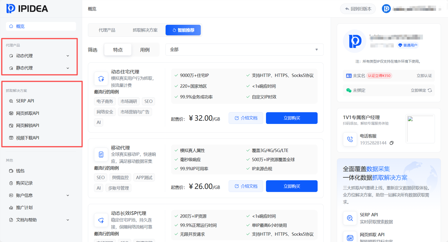Viewport: 448px width, 242px height.
Task: Click the 普通用户 badge
Action: click(x=408, y=45)
